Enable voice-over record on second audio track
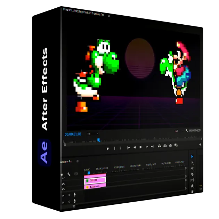The height and width of the screenshot is (219, 219). click(x=75, y=201)
